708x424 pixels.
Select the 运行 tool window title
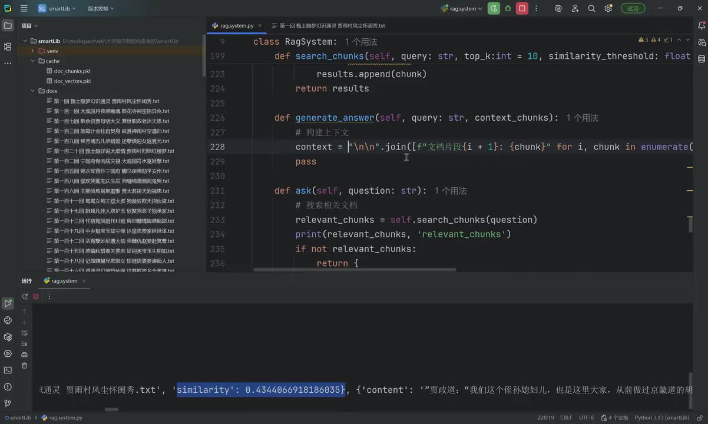[x=27, y=281]
